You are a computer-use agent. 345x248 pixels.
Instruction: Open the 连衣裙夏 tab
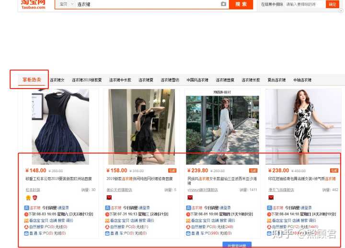pos(146,80)
